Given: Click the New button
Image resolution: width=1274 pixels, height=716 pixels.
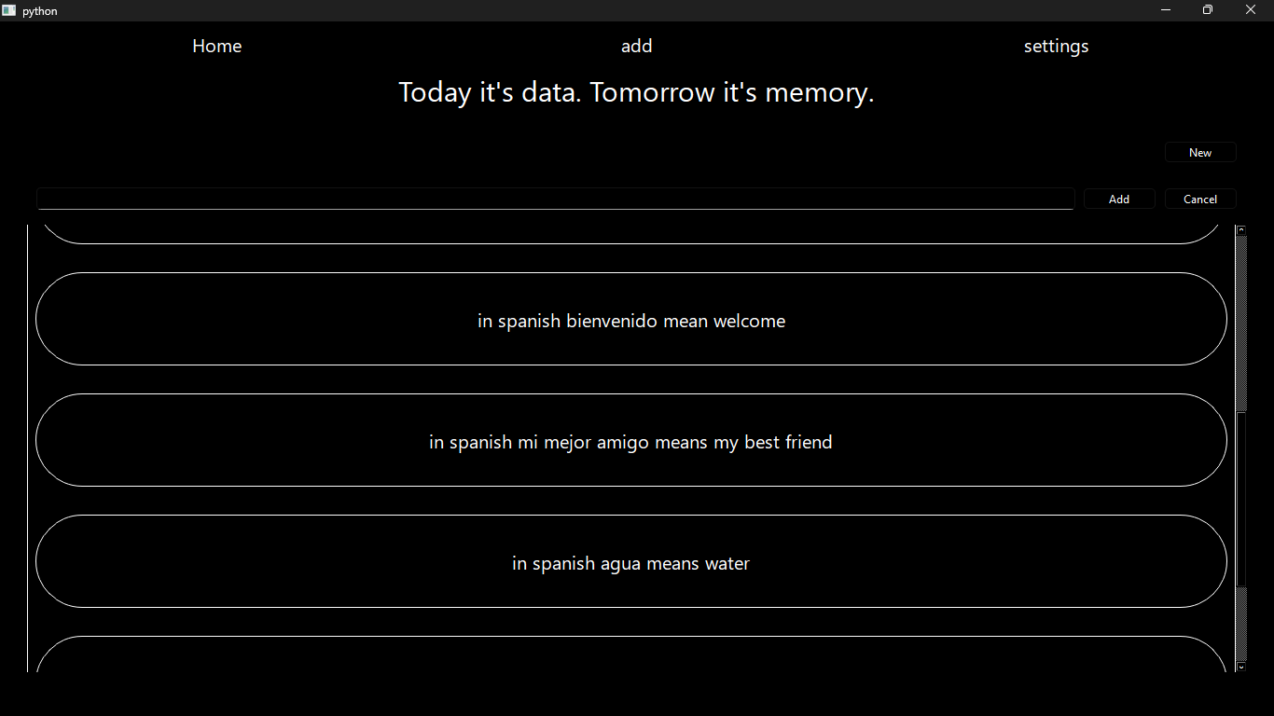Looking at the screenshot, I should (x=1200, y=152).
